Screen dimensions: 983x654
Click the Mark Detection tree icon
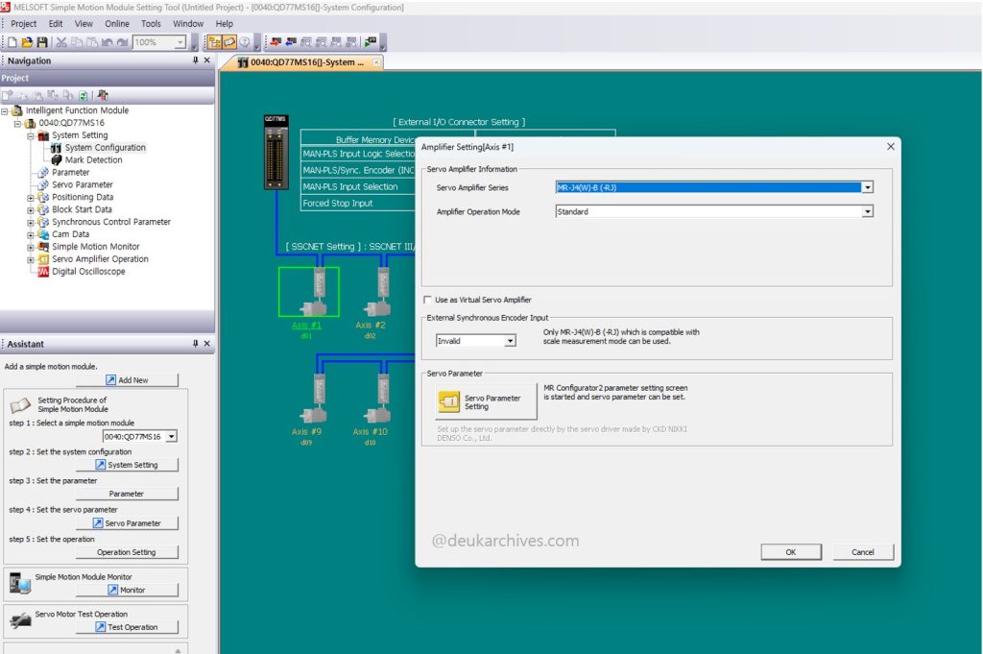click(x=57, y=159)
